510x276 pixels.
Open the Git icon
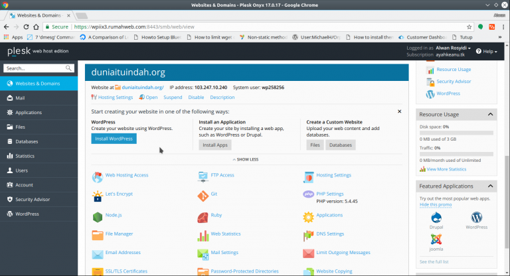tap(203, 196)
